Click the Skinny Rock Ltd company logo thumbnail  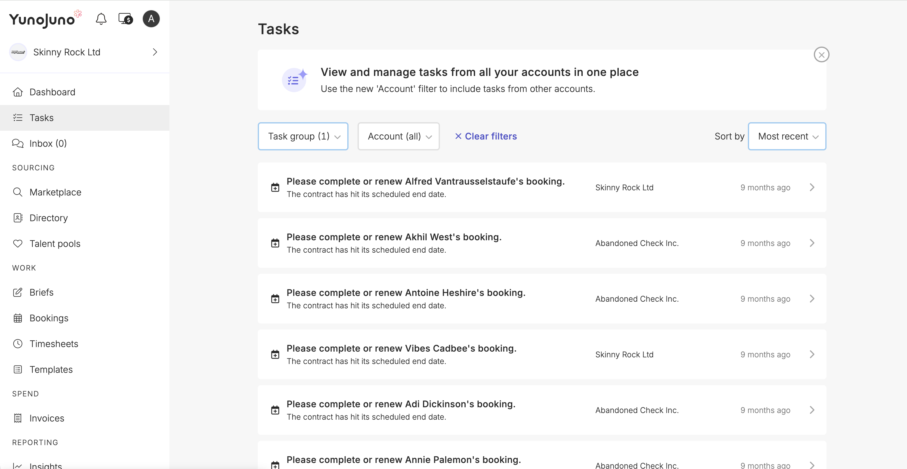pos(18,52)
